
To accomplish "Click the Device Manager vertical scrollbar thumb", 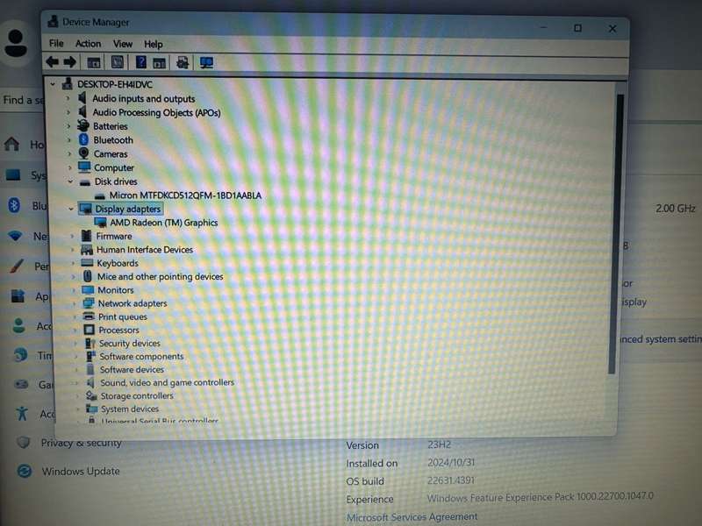I will (616, 232).
